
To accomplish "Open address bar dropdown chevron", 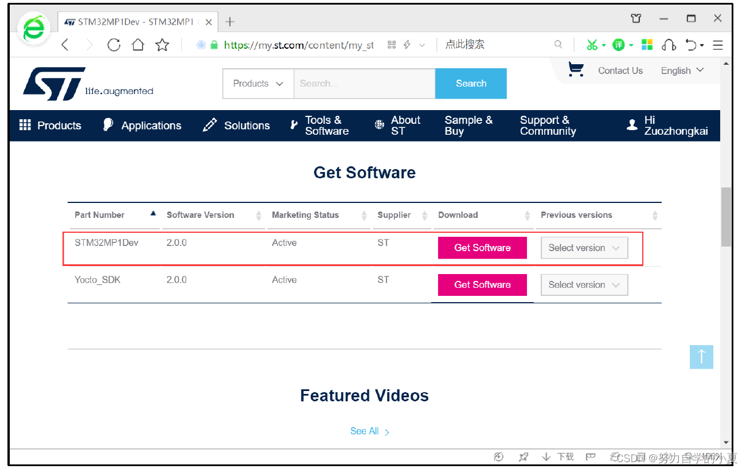I will pos(422,45).
